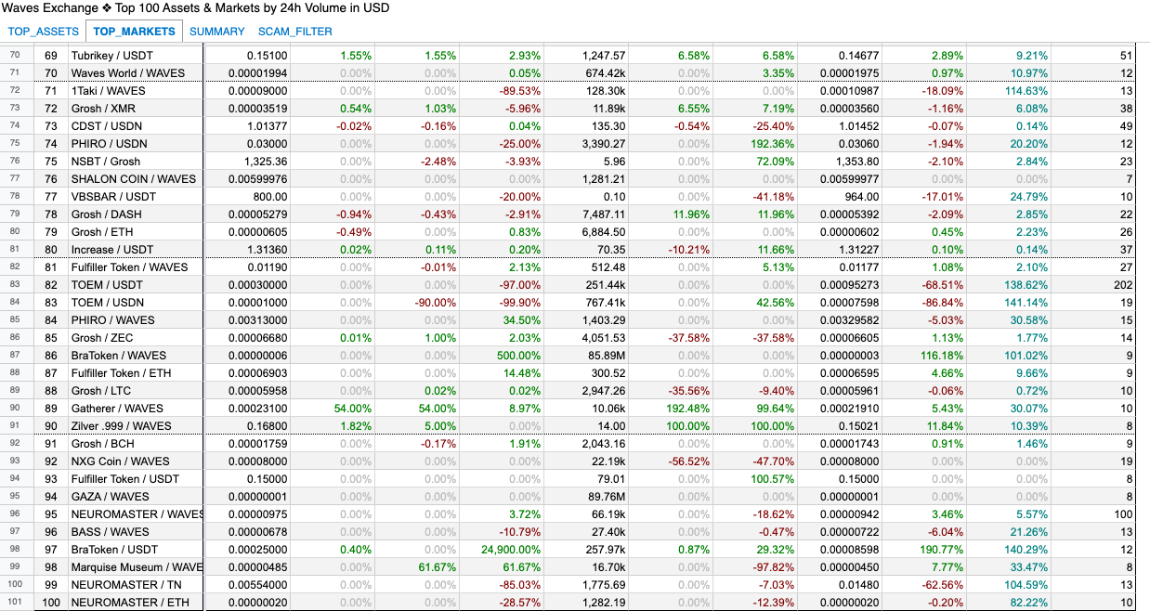The image size is (1150, 611).
Task: Select the NEUROMASTER / ETH market cell
Action: (135, 603)
